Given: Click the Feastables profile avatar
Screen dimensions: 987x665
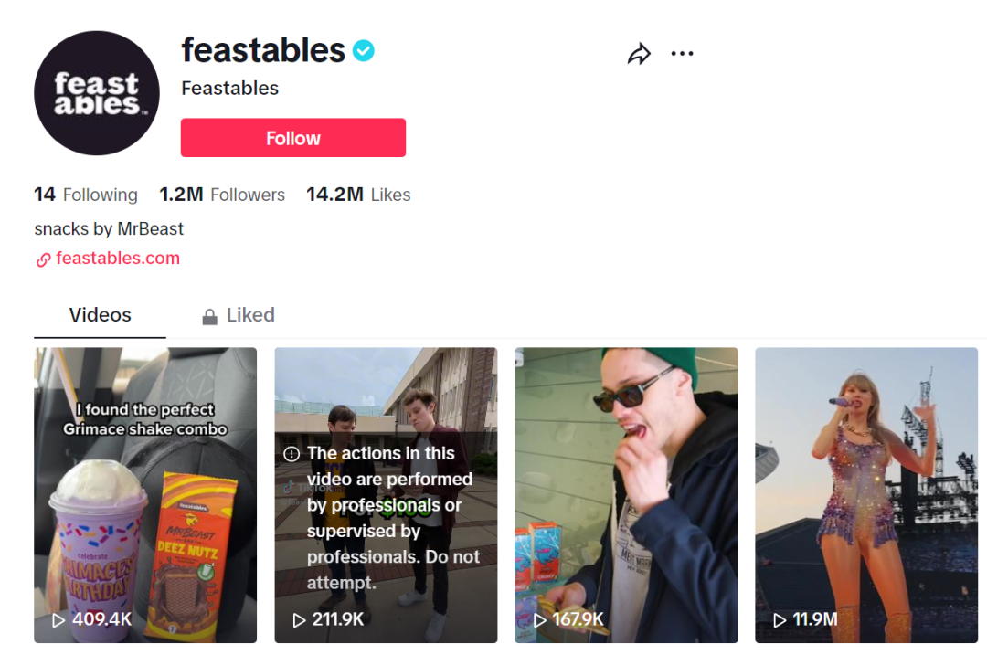Looking at the screenshot, I should (x=97, y=93).
